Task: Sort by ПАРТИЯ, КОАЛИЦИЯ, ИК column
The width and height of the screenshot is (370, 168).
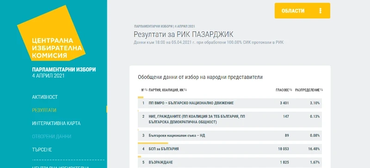Action: [x=168, y=90]
